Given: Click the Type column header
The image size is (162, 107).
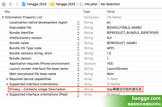Looking at the screenshot, I should click(x=87, y=11).
